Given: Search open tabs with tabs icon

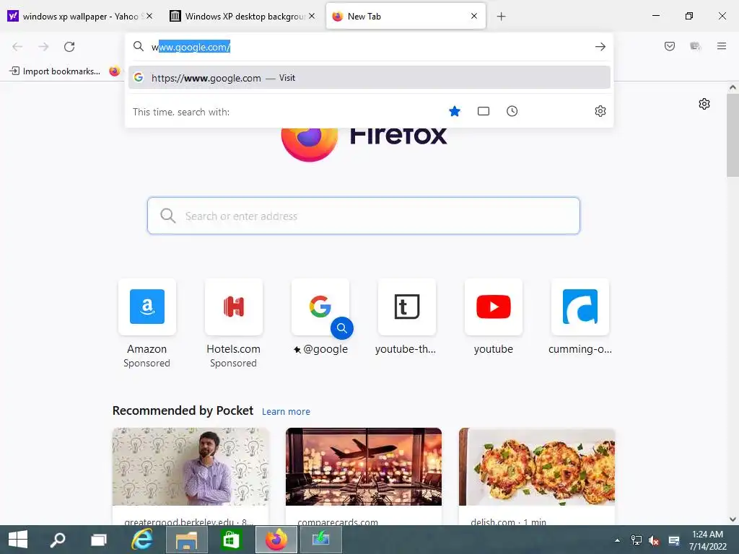Looking at the screenshot, I should point(483,111).
